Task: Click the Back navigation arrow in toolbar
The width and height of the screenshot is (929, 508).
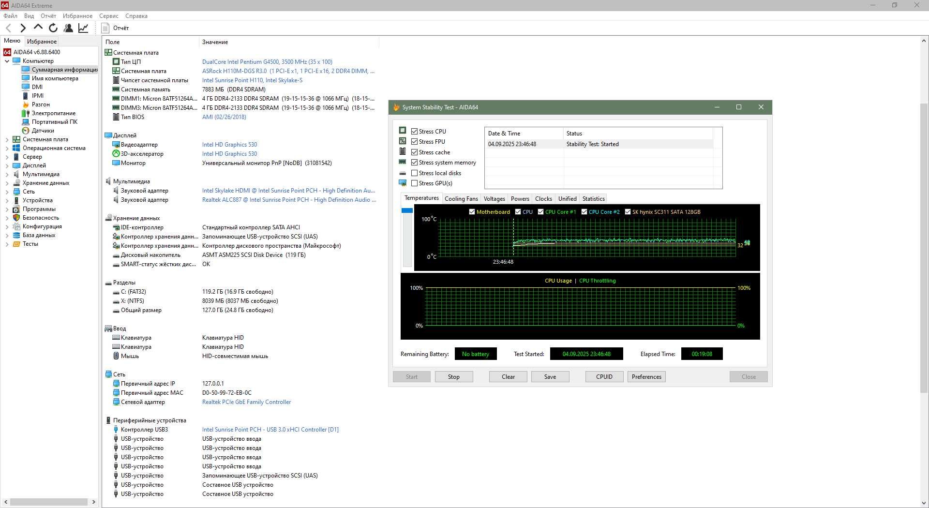Action: pos(8,28)
